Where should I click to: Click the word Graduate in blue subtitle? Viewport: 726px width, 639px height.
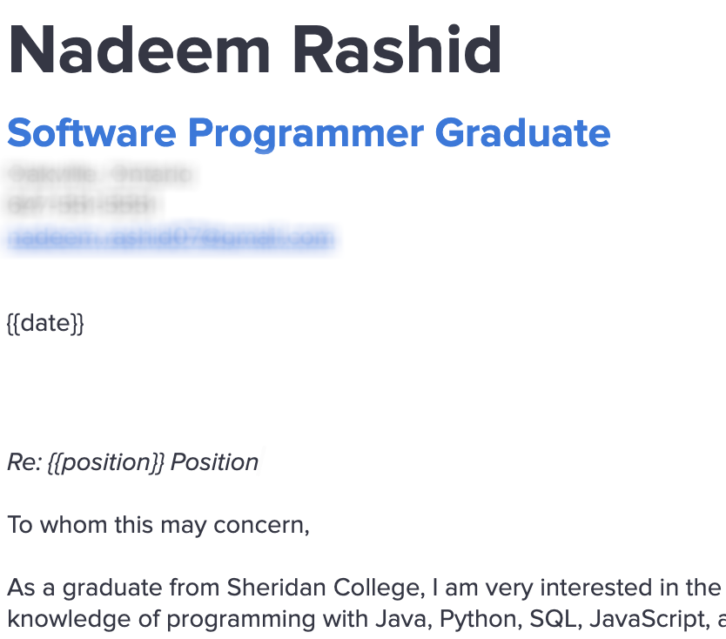click(523, 133)
